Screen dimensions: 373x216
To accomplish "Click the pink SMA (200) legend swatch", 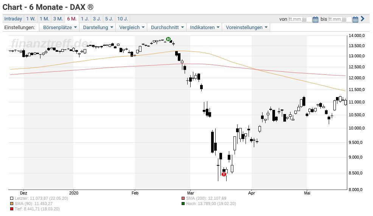I will point(183,198).
